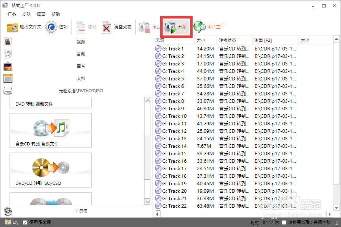
Task: Select the music note audio sidebar icon
Action: (8, 54)
